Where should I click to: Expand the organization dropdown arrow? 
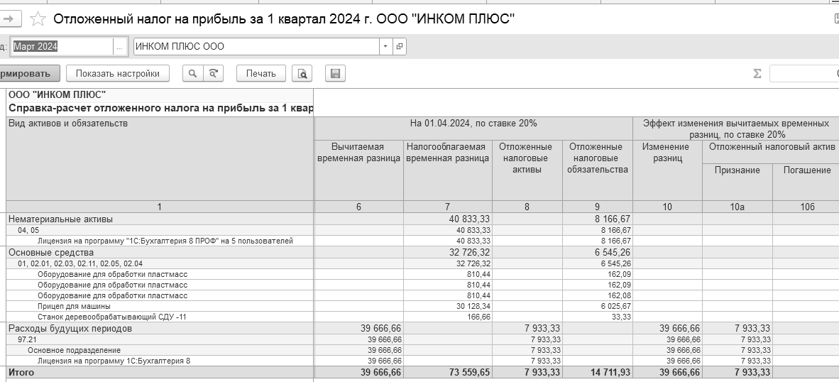[386, 47]
